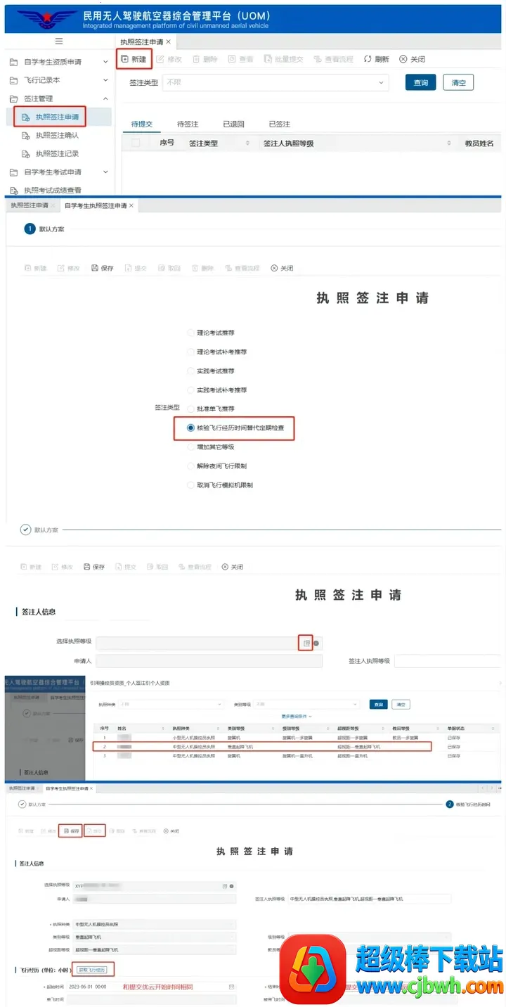Screen dimensions: 506x1007
Task: Click the 新建 button in top toolbar
Action: [134, 59]
